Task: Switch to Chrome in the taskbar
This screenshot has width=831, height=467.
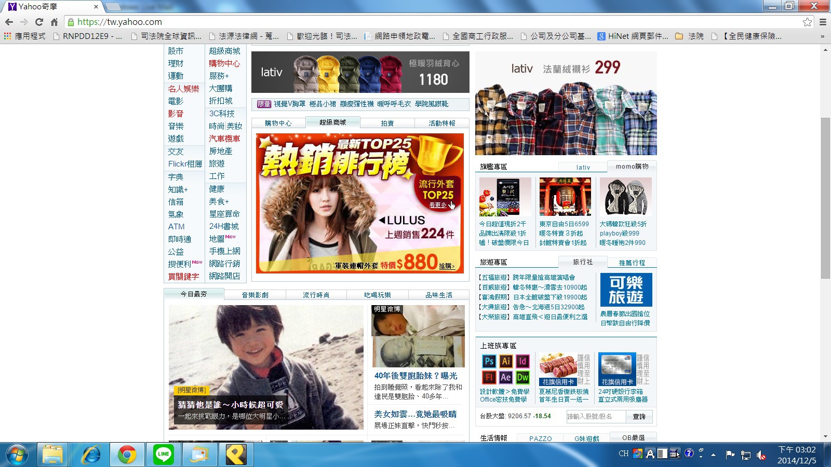Action: tap(127, 455)
